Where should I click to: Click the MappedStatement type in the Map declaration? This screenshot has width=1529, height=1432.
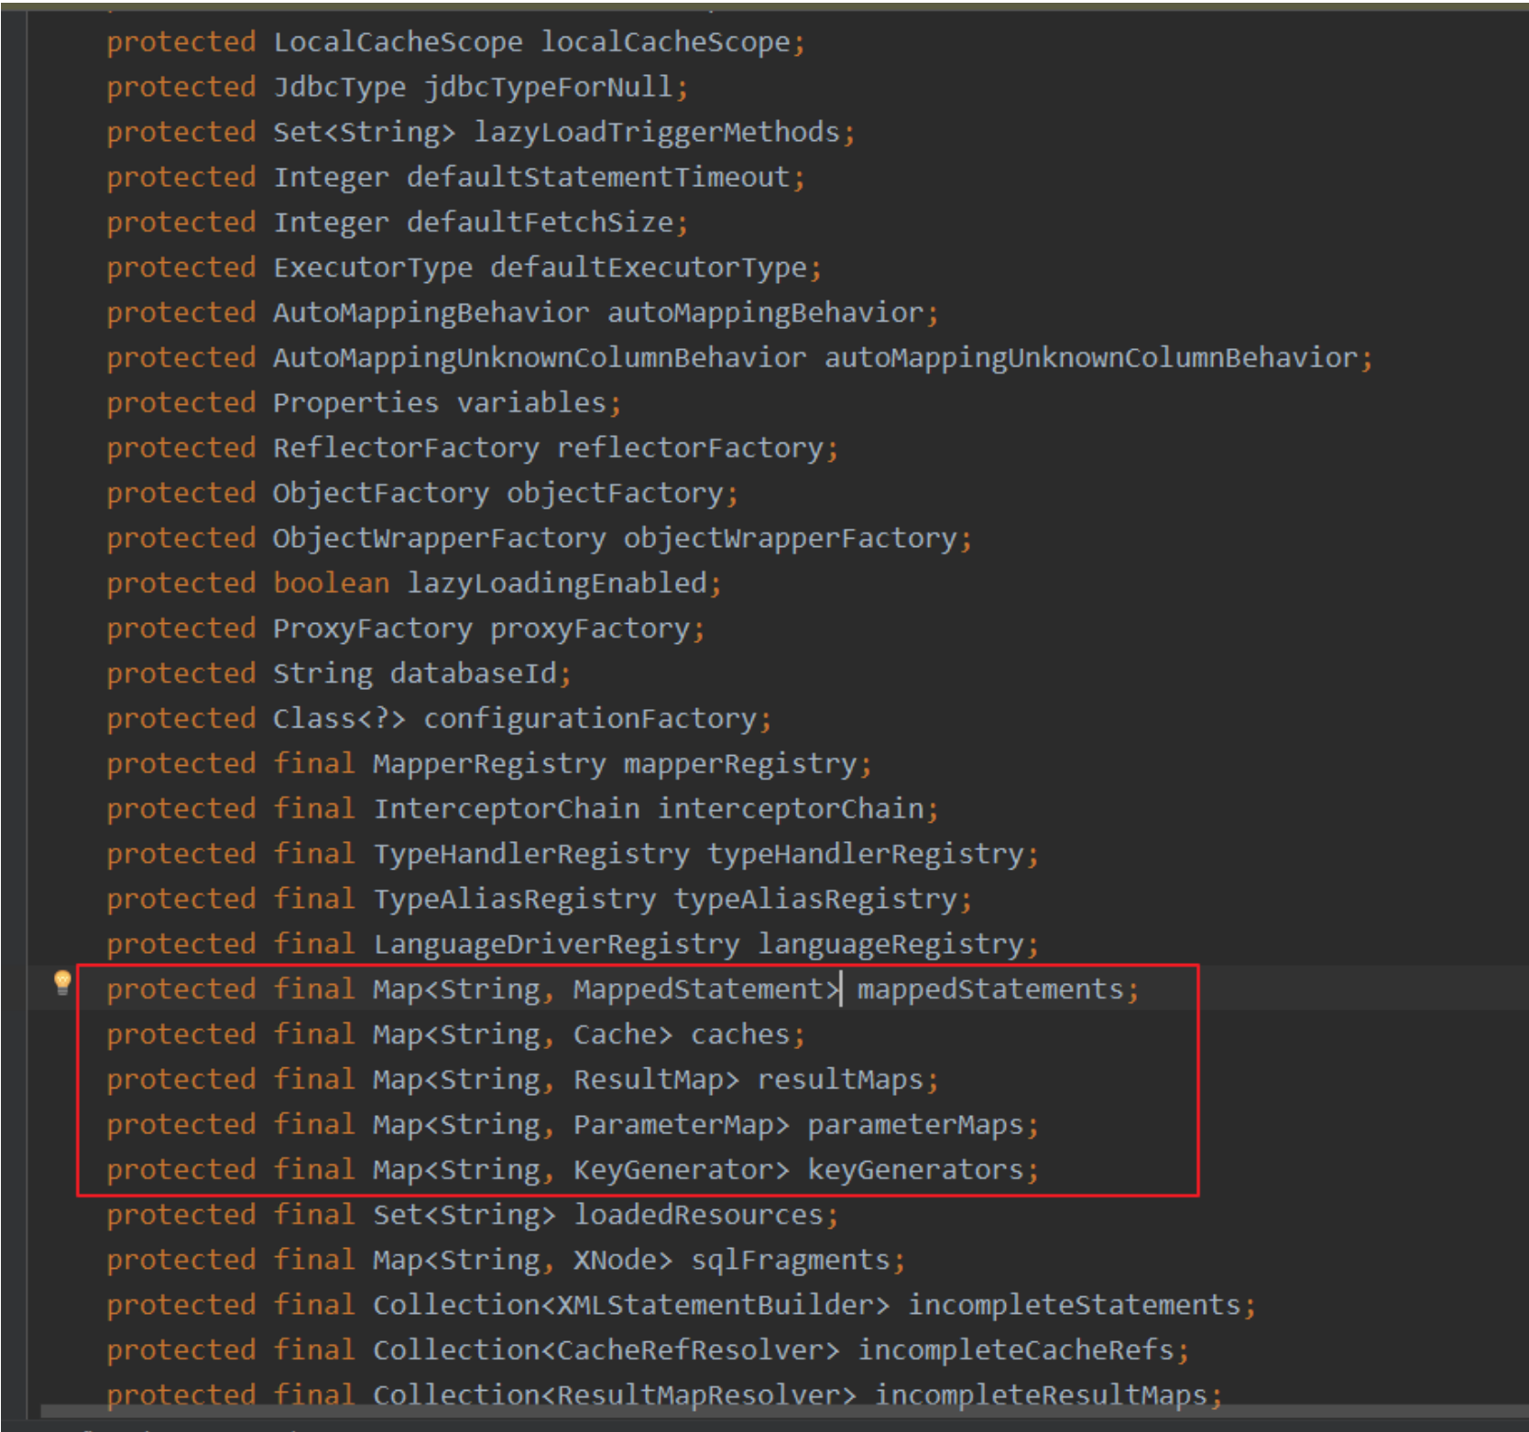(x=697, y=989)
